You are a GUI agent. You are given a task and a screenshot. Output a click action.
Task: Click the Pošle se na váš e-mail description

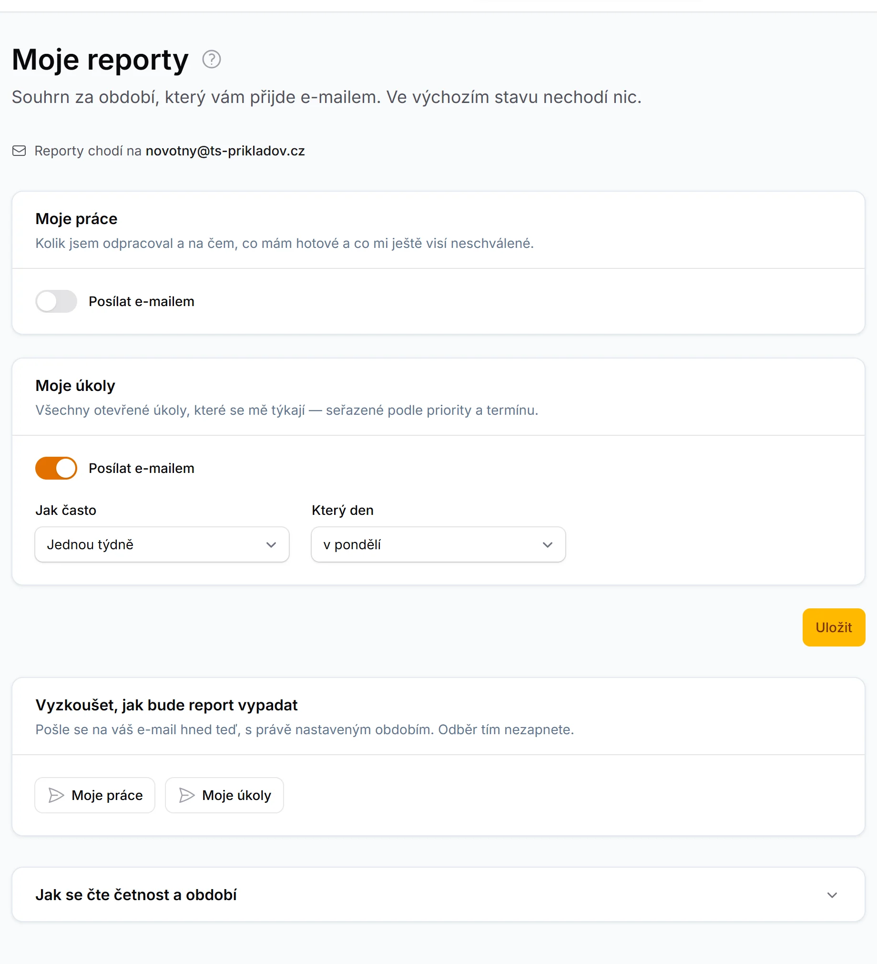coord(305,730)
